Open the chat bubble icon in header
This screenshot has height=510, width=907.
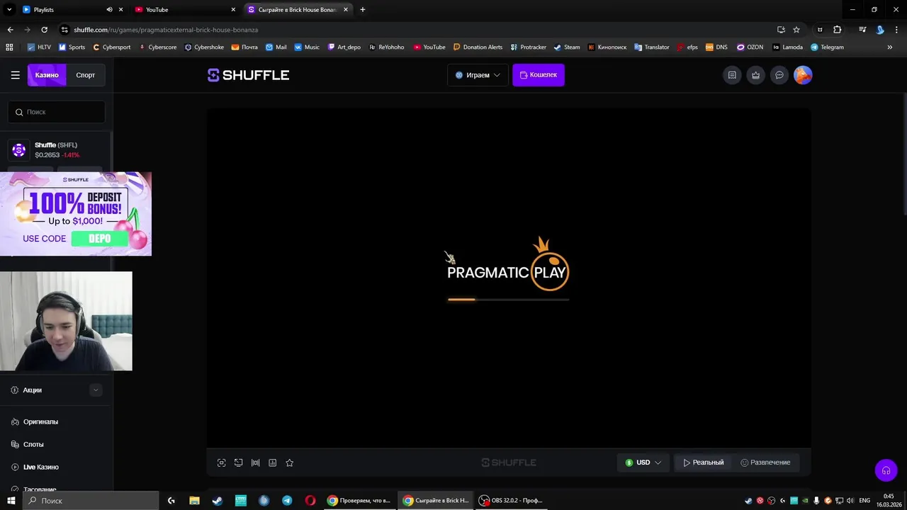point(779,75)
